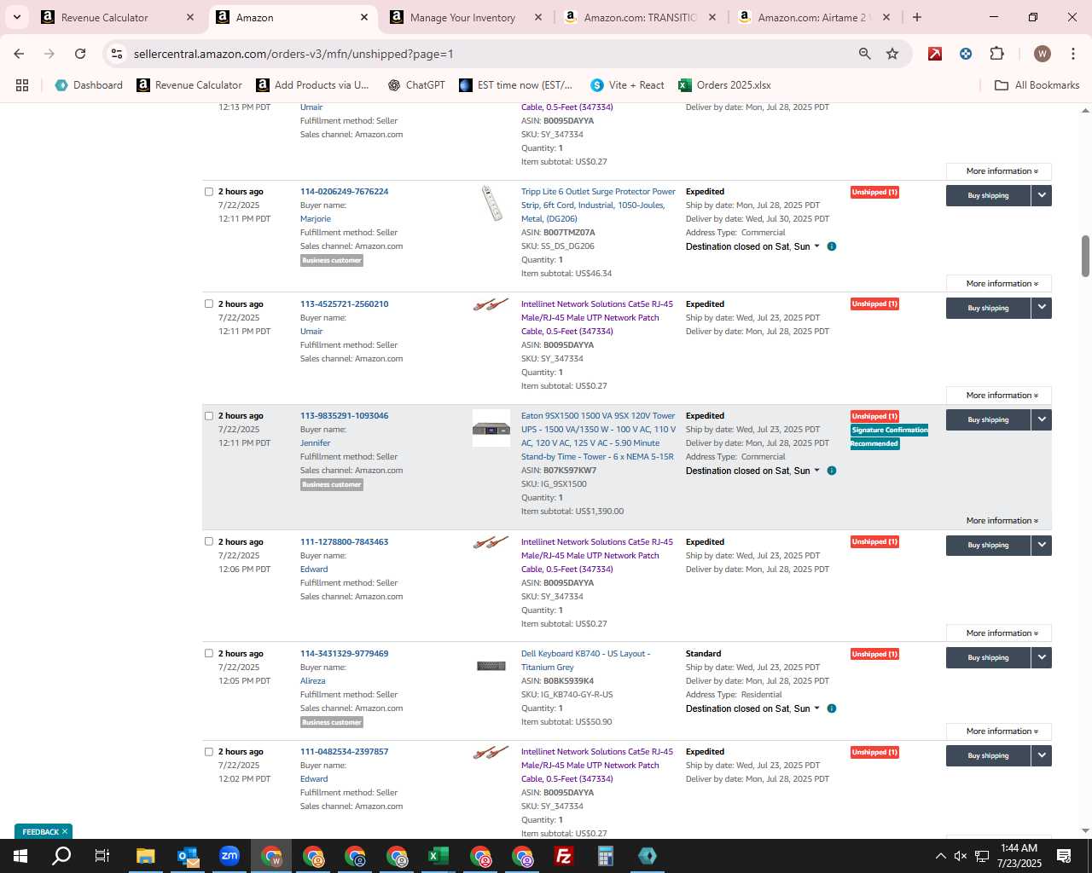
Task: Select checkbox for order 114-0206249-7676224
Action: pos(209,192)
